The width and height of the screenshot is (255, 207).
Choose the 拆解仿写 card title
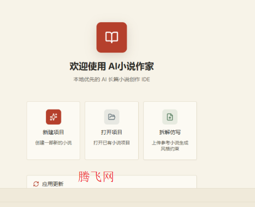coord(170,132)
